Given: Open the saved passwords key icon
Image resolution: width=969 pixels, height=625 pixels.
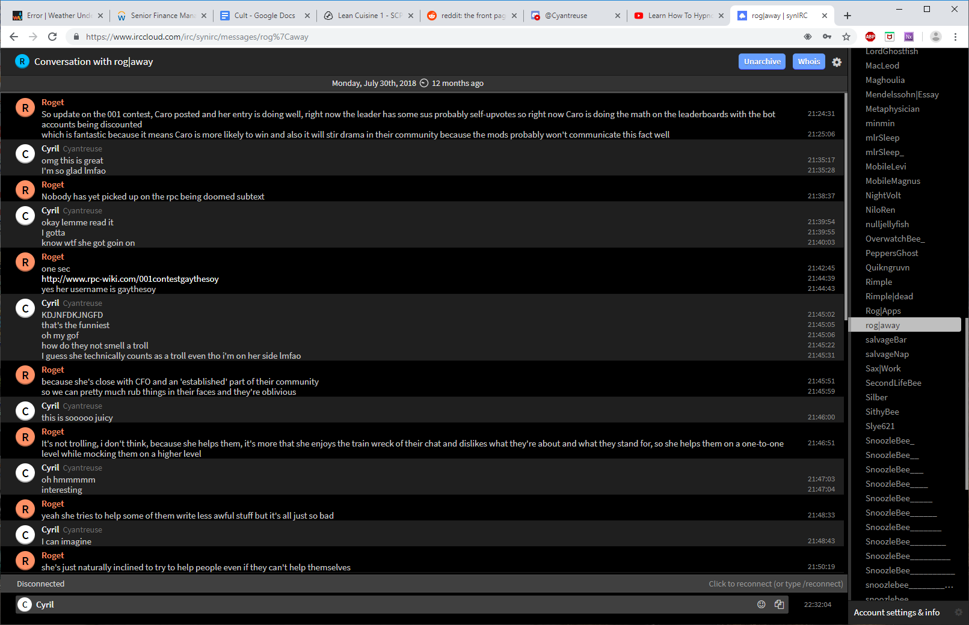Looking at the screenshot, I should coord(827,37).
